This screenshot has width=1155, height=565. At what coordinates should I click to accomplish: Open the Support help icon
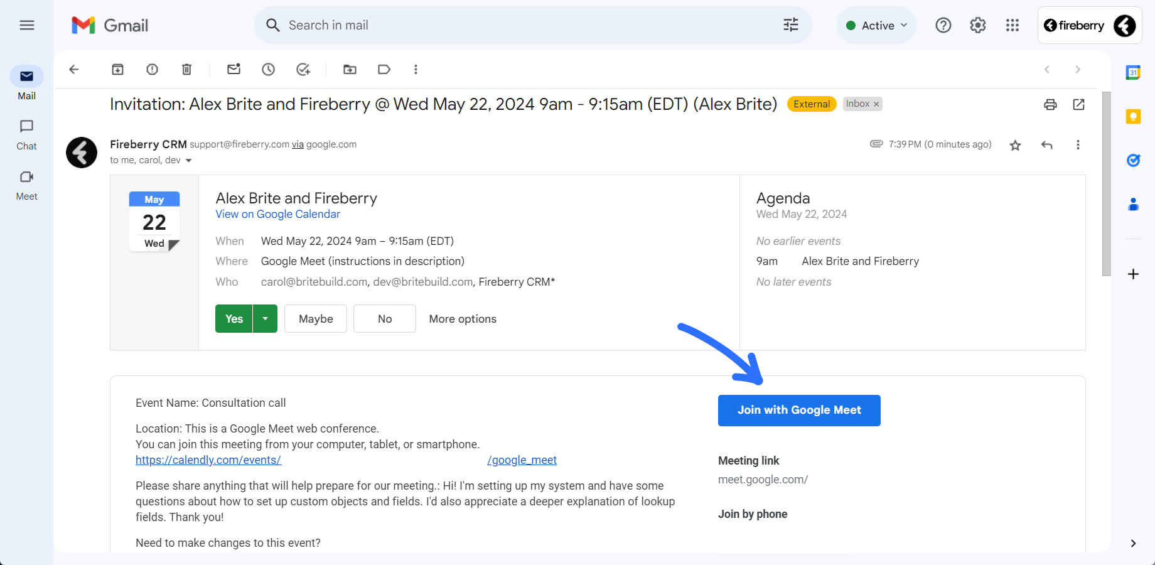pyautogui.click(x=943, y=25)
